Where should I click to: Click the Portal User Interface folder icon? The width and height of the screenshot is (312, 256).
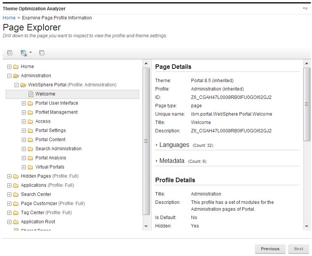tap(31, 103)
